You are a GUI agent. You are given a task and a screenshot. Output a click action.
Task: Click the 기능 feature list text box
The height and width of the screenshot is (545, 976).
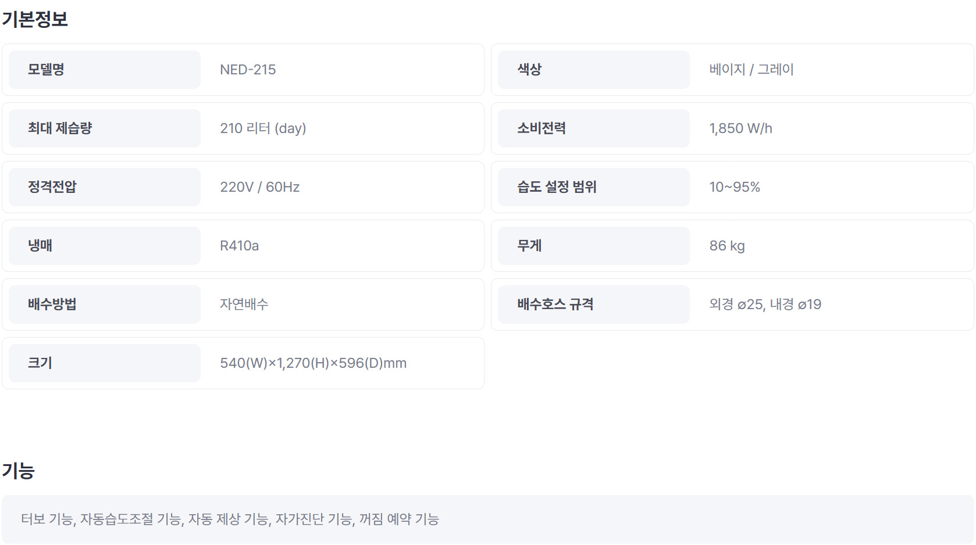[487, 519]
